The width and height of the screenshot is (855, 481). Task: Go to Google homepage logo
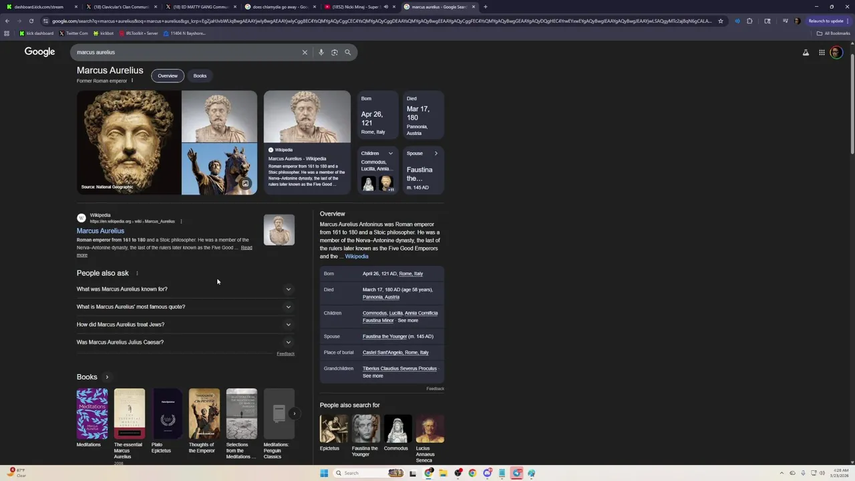(39, 52)
